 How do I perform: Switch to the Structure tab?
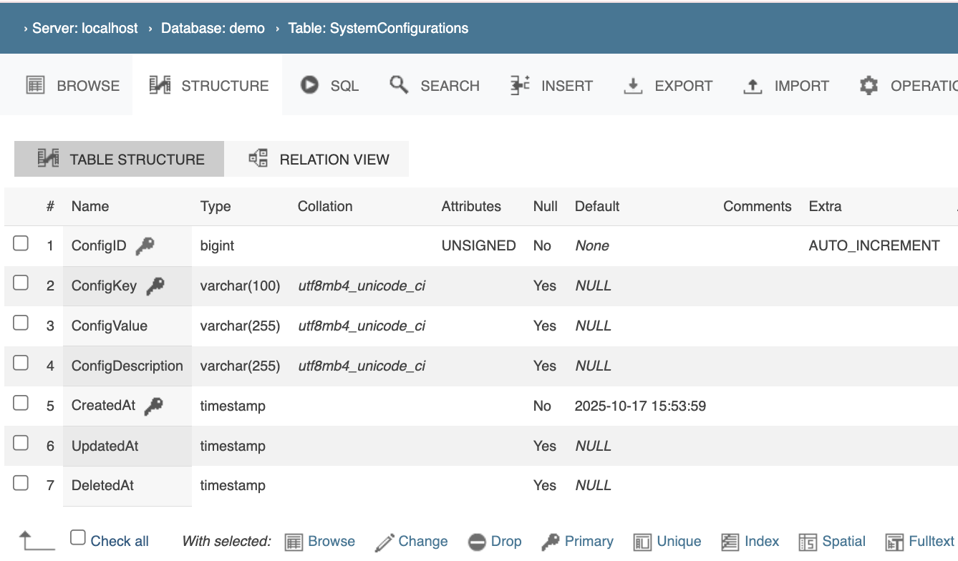208,86
